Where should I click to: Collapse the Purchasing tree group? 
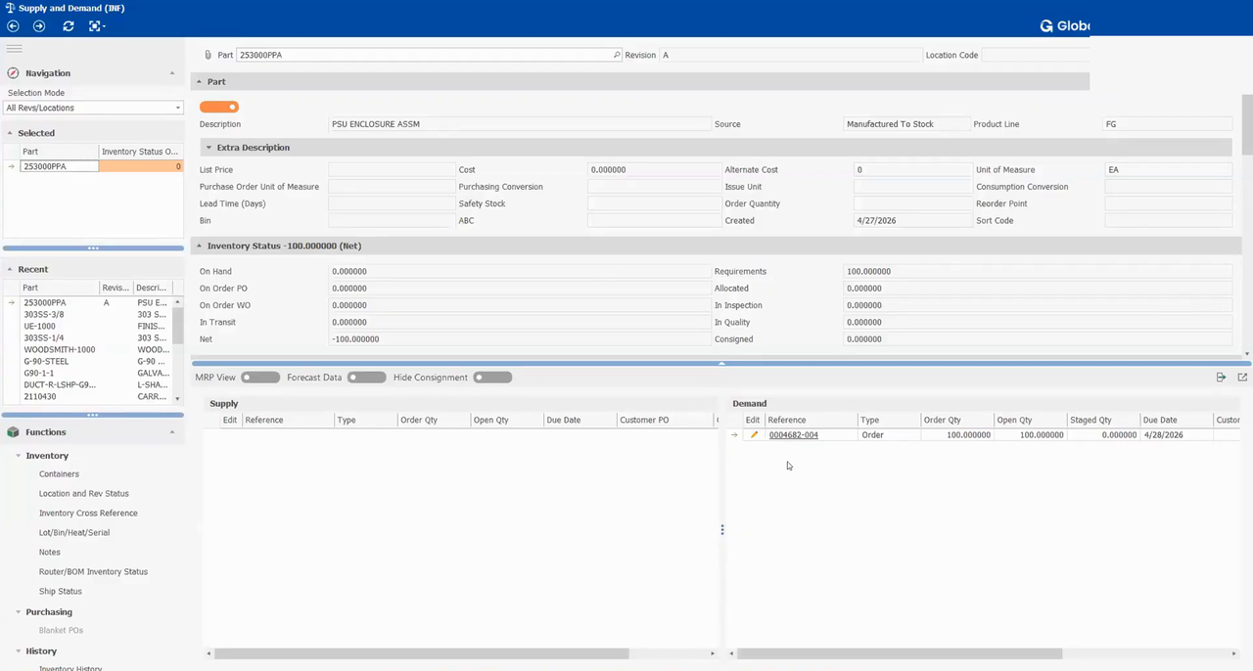click(19, 612)
